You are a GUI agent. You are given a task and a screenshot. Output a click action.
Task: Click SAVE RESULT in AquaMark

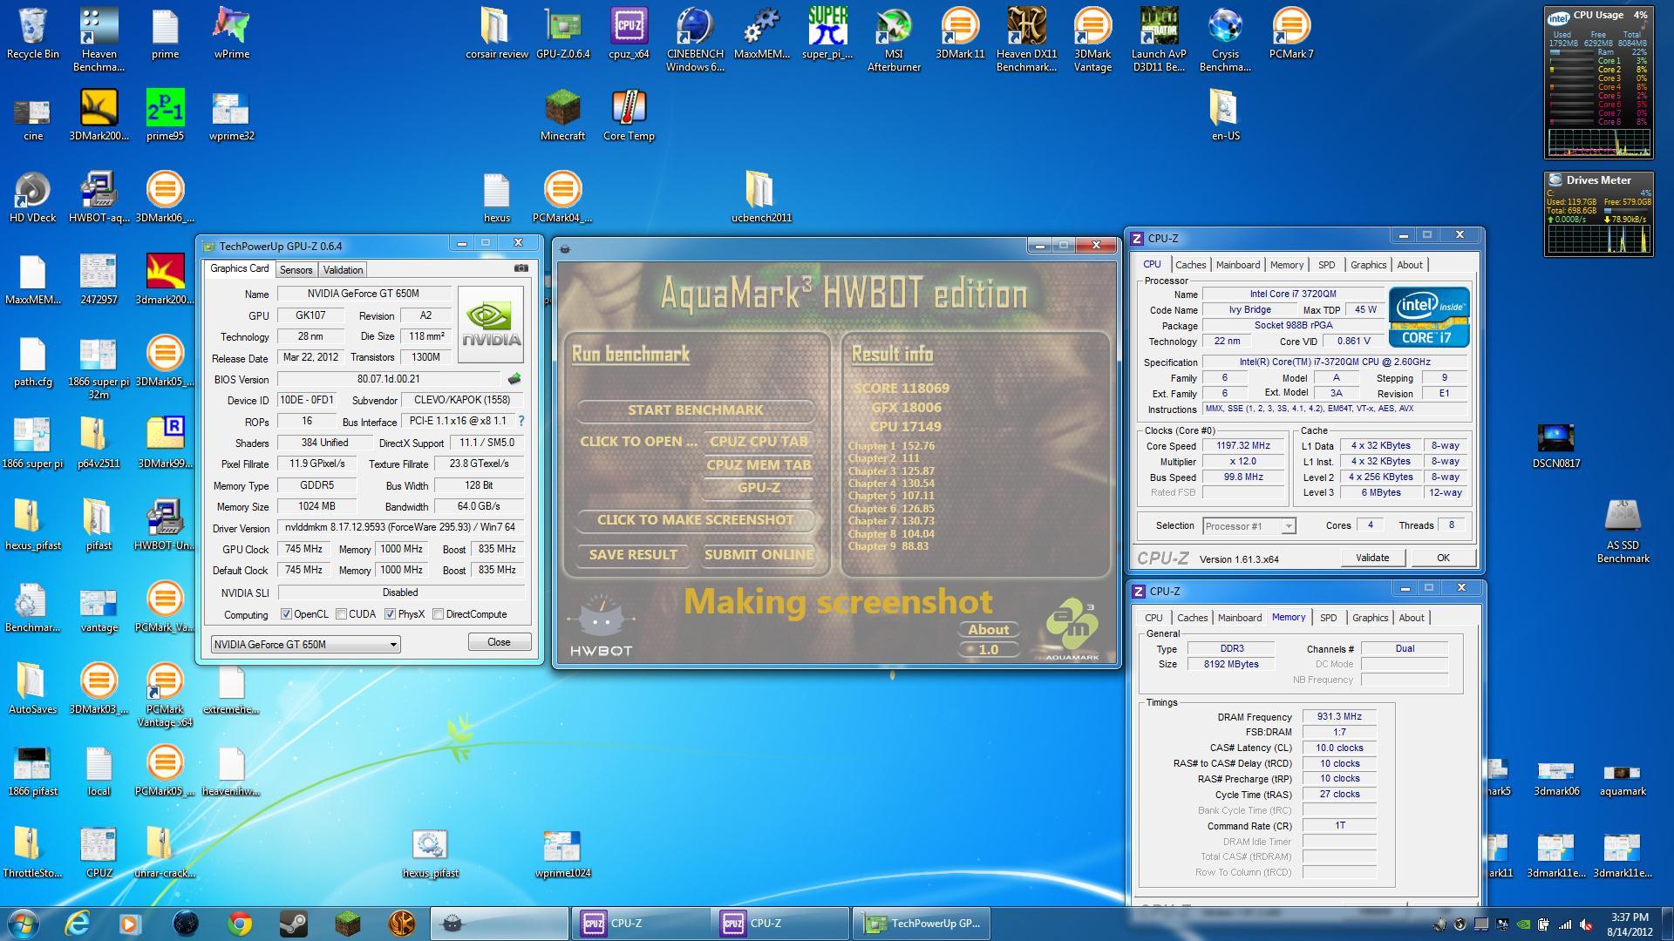click(633, 554)
